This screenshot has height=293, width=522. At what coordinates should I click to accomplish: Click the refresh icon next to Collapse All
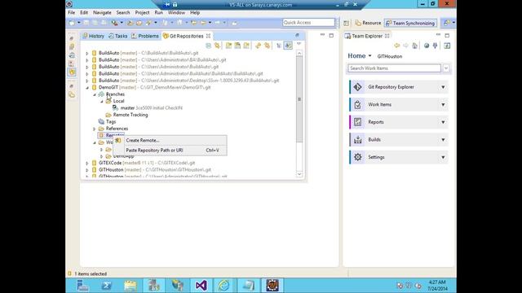click(x=218, y=46)
